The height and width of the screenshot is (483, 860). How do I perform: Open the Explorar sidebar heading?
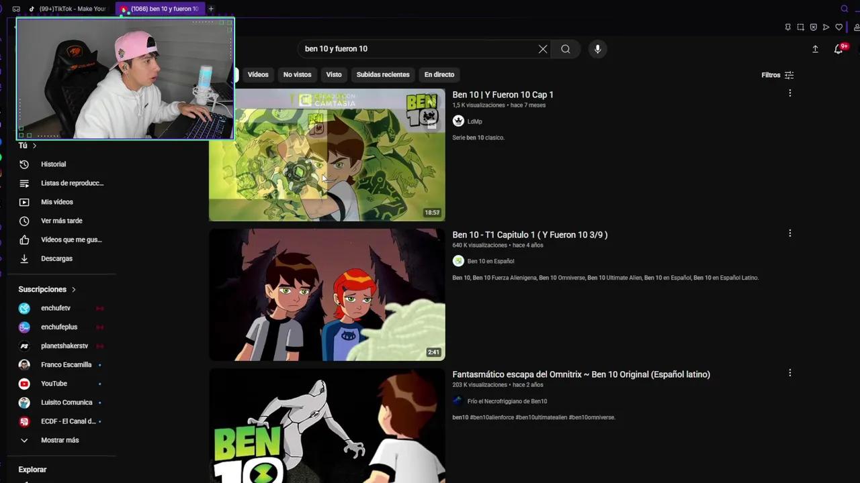coord(32,470)
